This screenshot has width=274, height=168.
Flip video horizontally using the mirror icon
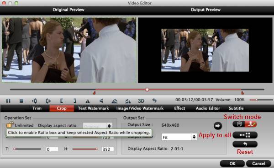pos(88,101)
